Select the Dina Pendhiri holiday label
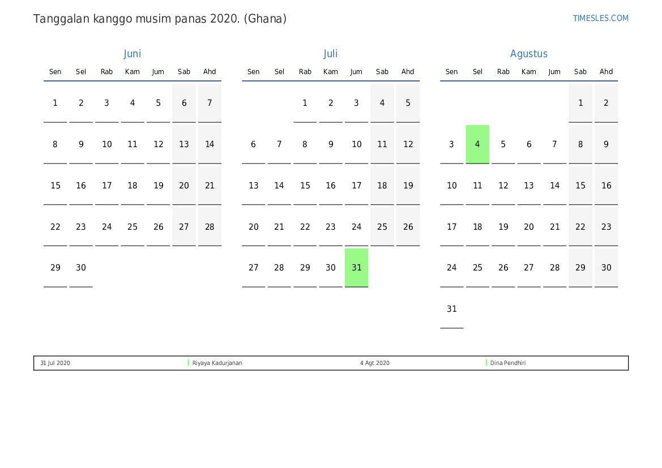This screenshot has height=468, width=662. (x=508, y=363)
